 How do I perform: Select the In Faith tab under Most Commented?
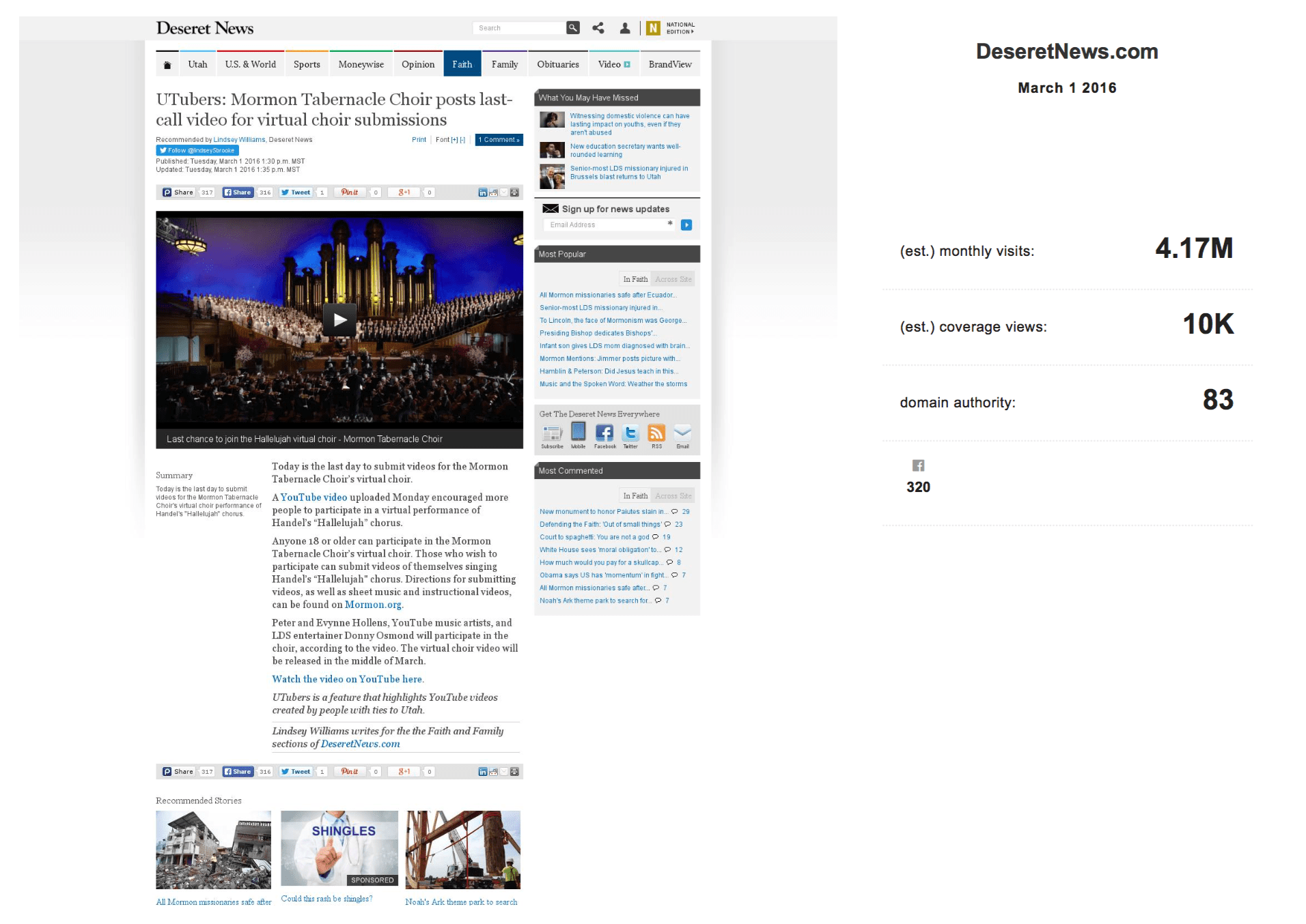coord(636,495)
